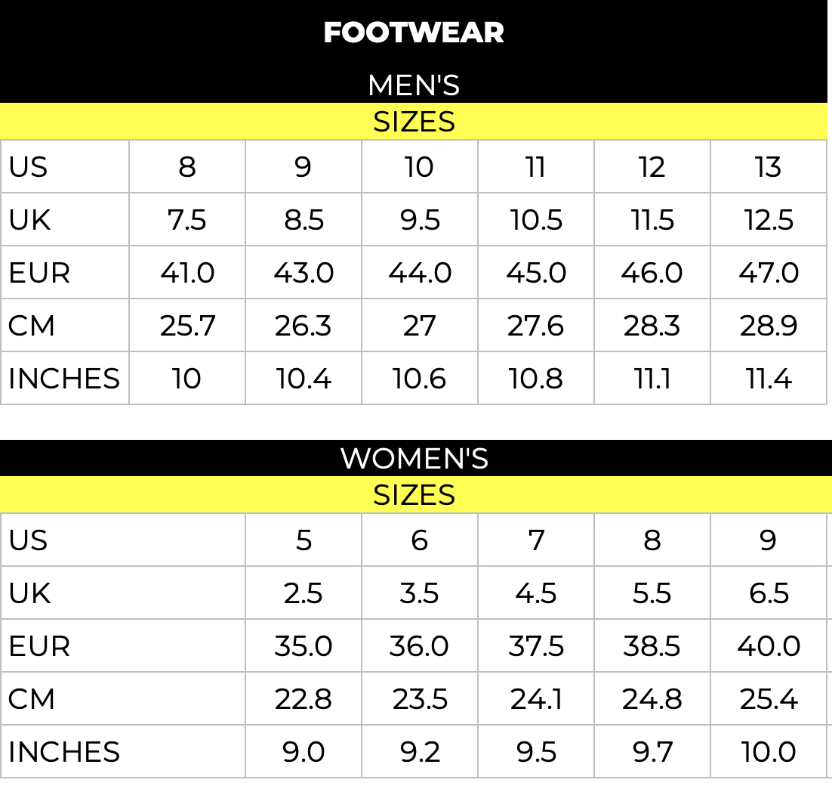Select the WOMEN'S section heading
Image resolution: width=832 pixels, height=786 pixels.
(414, 459)
